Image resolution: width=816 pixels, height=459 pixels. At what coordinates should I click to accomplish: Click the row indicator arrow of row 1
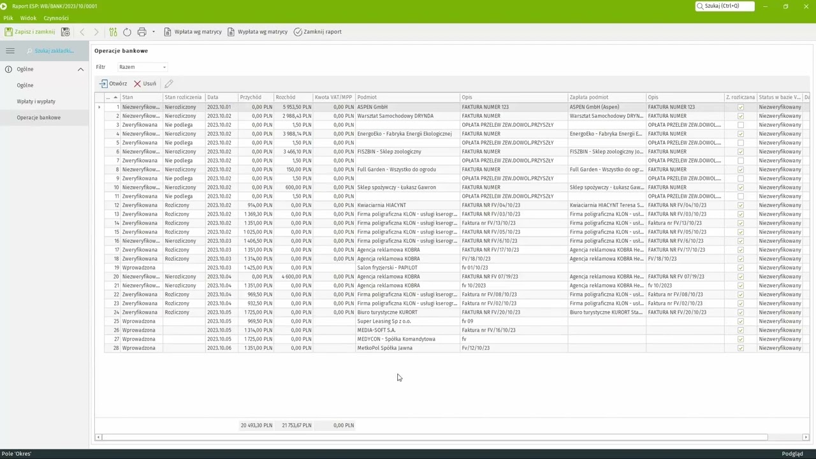click(99, 107)
